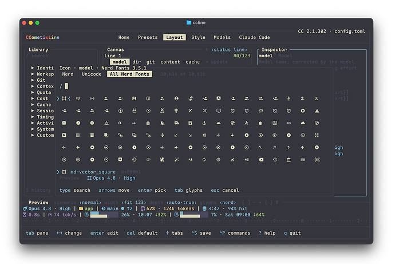
Task: Choose the cloud glyph next to iOS
Action: 303,123
